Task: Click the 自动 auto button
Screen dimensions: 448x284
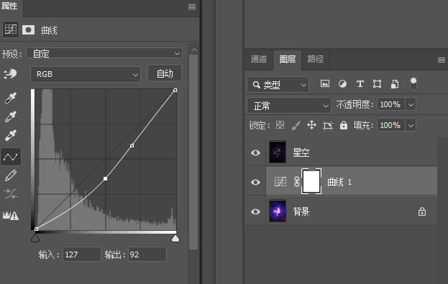Action: [165, 73]
